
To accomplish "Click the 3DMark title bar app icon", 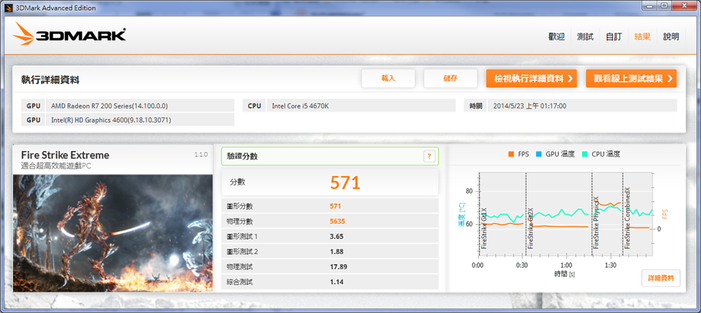I will (8, 8).
